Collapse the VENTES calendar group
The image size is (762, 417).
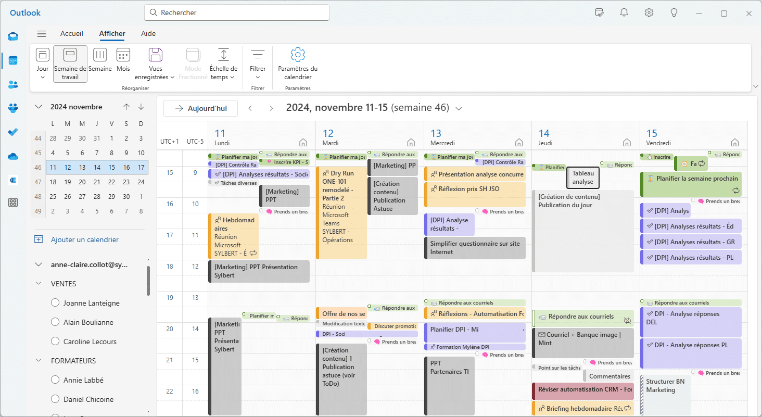(x=39, y=284)
